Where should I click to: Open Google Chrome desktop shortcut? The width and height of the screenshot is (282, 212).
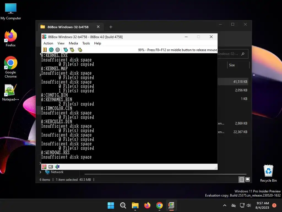(11, 67)
